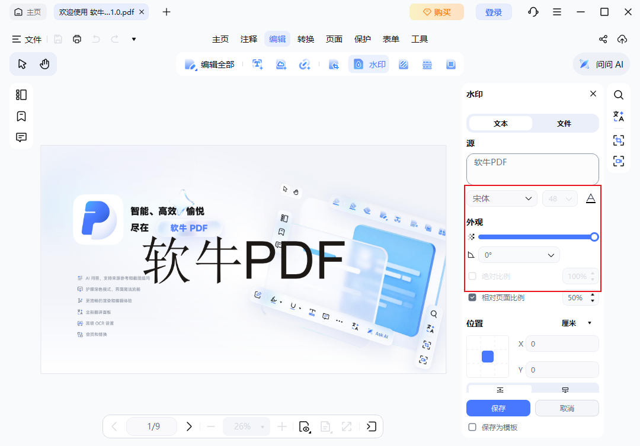Click the Save watermark button
This screenshot has height=446, width=640.
pos(498,408)
